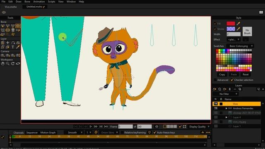Click the Play button

[x=91, y=127]
